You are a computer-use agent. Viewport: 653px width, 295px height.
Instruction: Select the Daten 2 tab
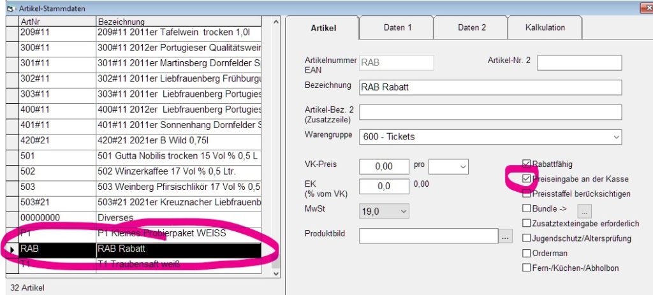(471, 27)
